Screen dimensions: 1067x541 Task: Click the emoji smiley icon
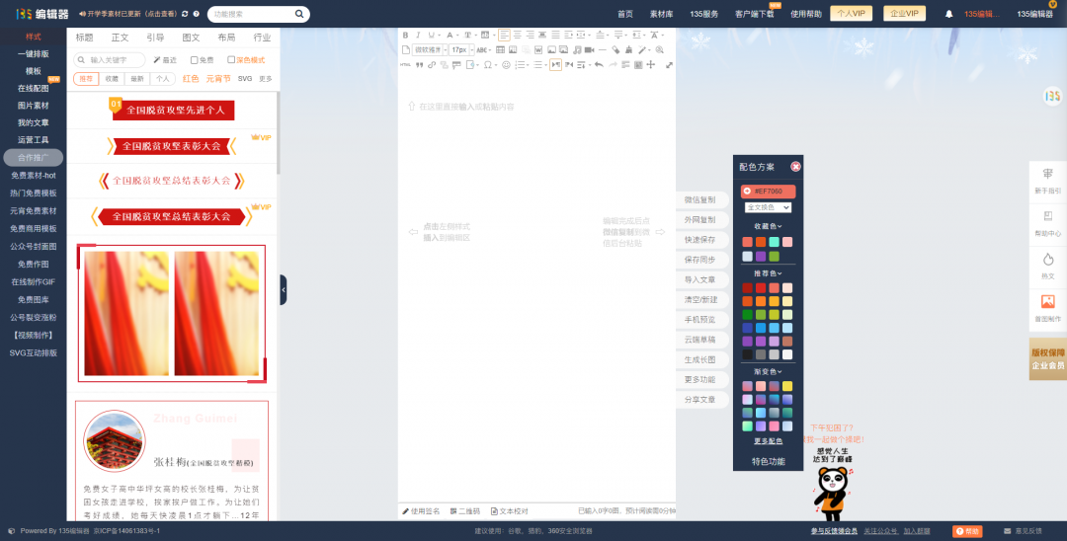click(x=506, y=65)
